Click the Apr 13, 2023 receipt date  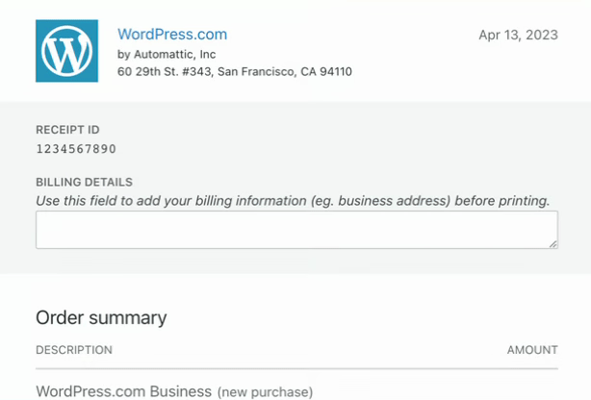click(518, 36)
